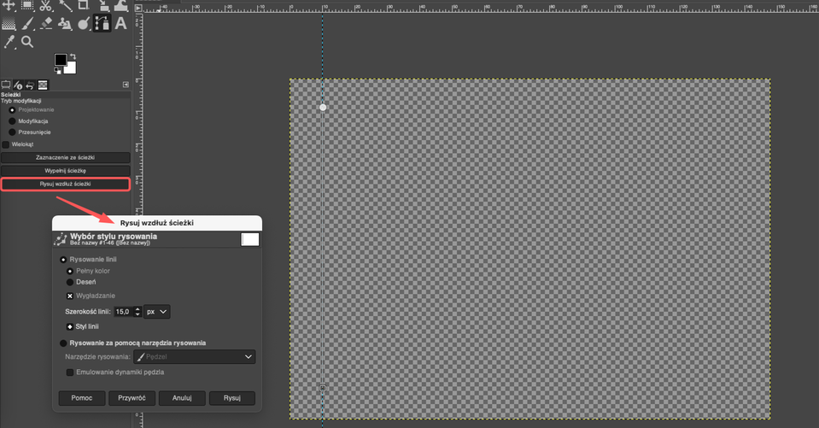Select the Paths tool in toolbox
The image size is (819, 428).
pos(102,23)
